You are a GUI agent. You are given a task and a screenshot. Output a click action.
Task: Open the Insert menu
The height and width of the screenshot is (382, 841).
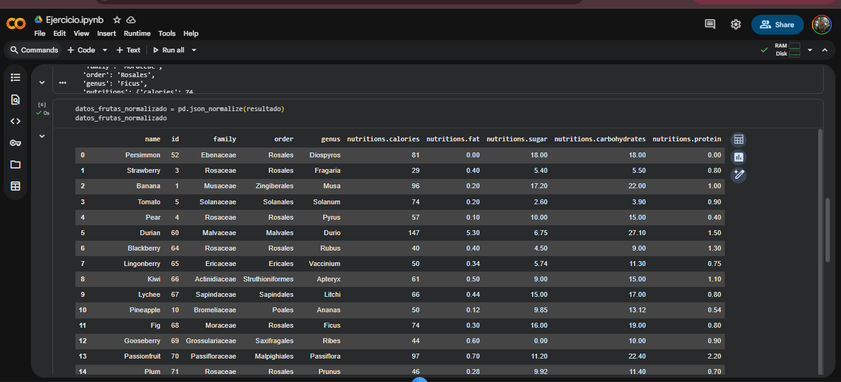106,33
